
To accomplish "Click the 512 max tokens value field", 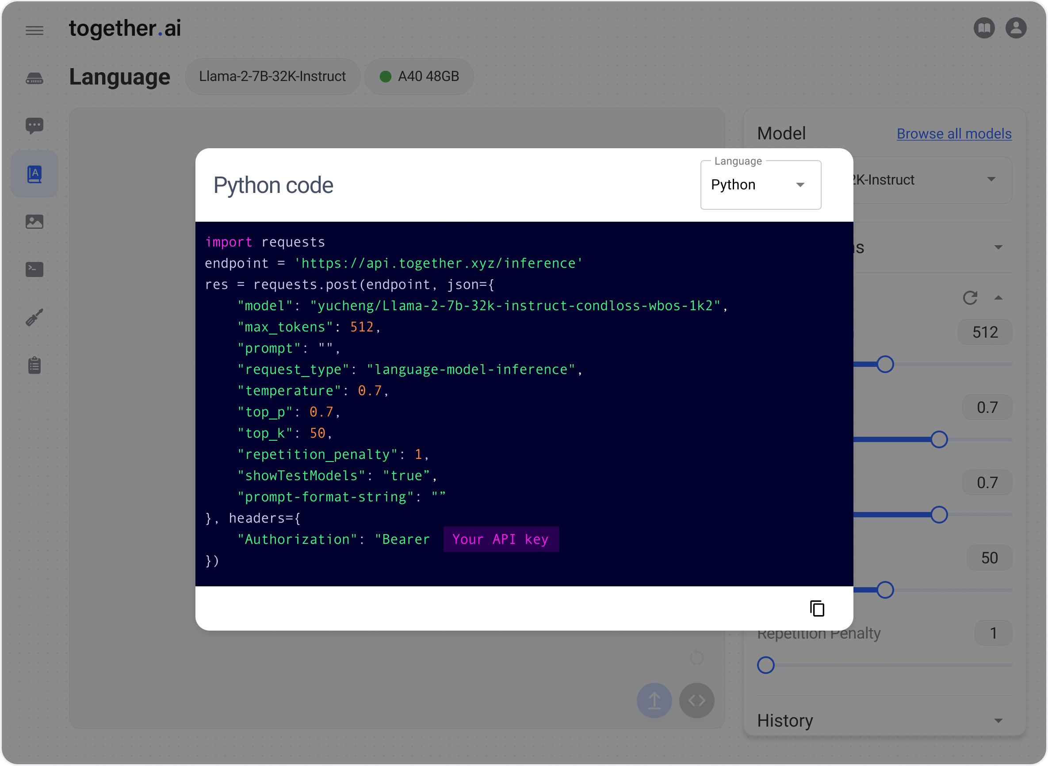I will (x=984, y=332).
